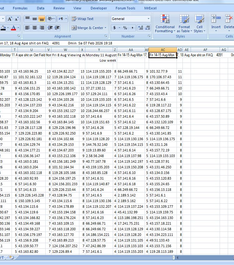The image size is (234, 265).
Task: Select column W header
Action: click(x=65, y=50)
